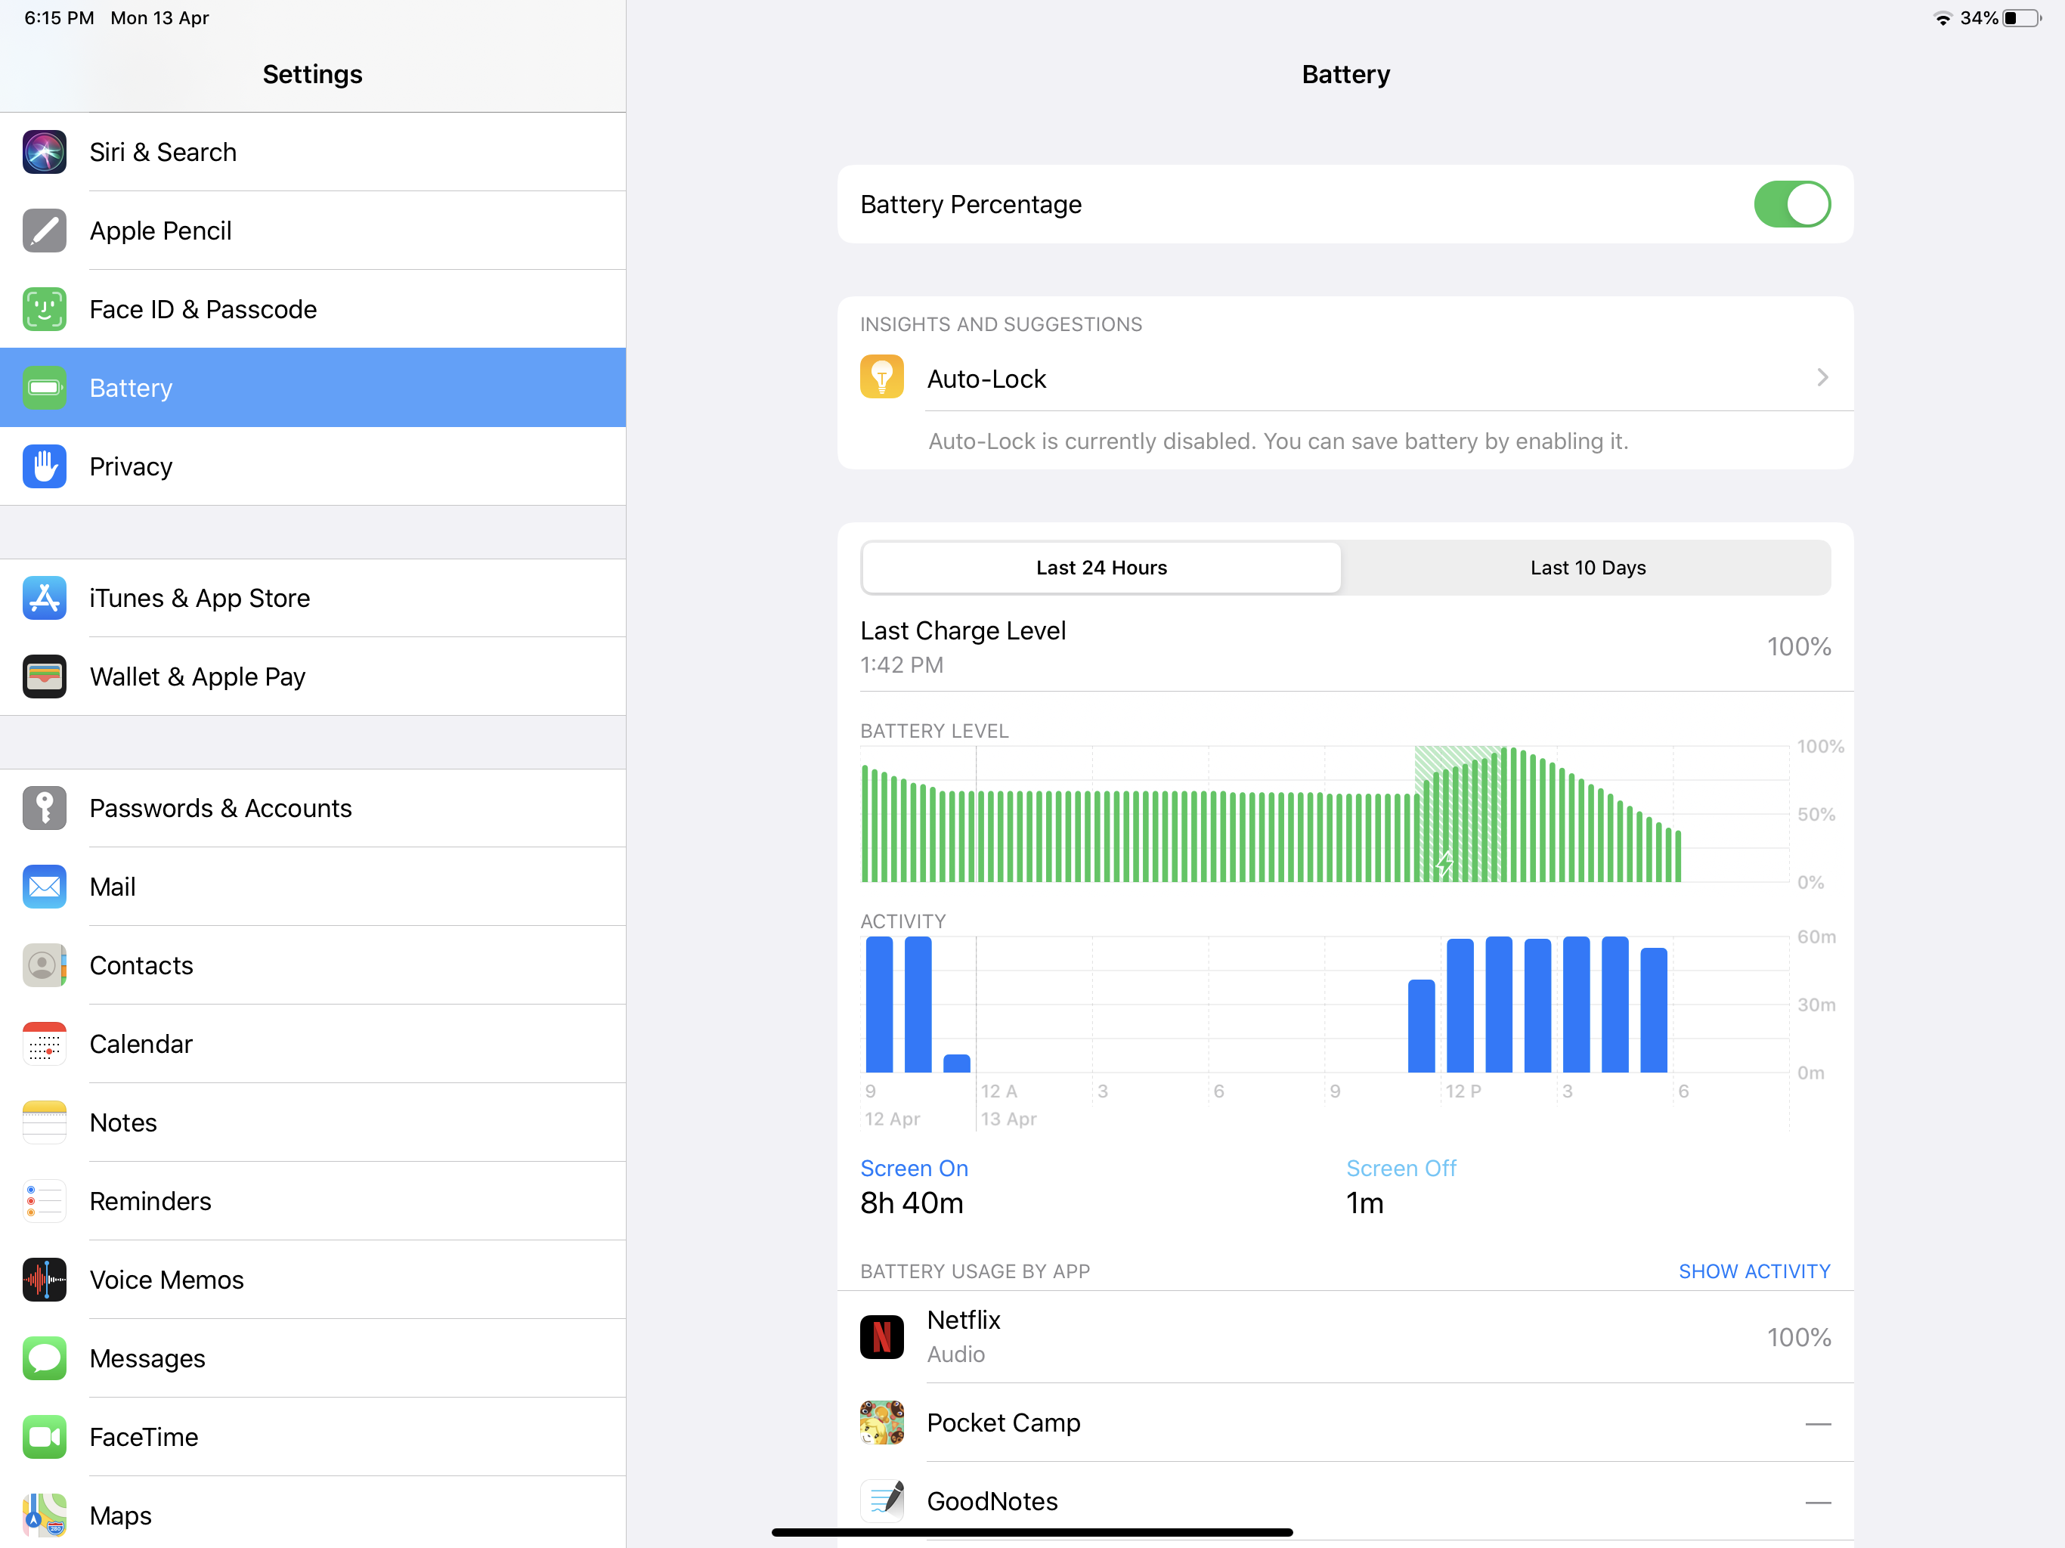Tap the Wi-Fi status bar icon
Screen dimensions: 2065x1548
1942,19
